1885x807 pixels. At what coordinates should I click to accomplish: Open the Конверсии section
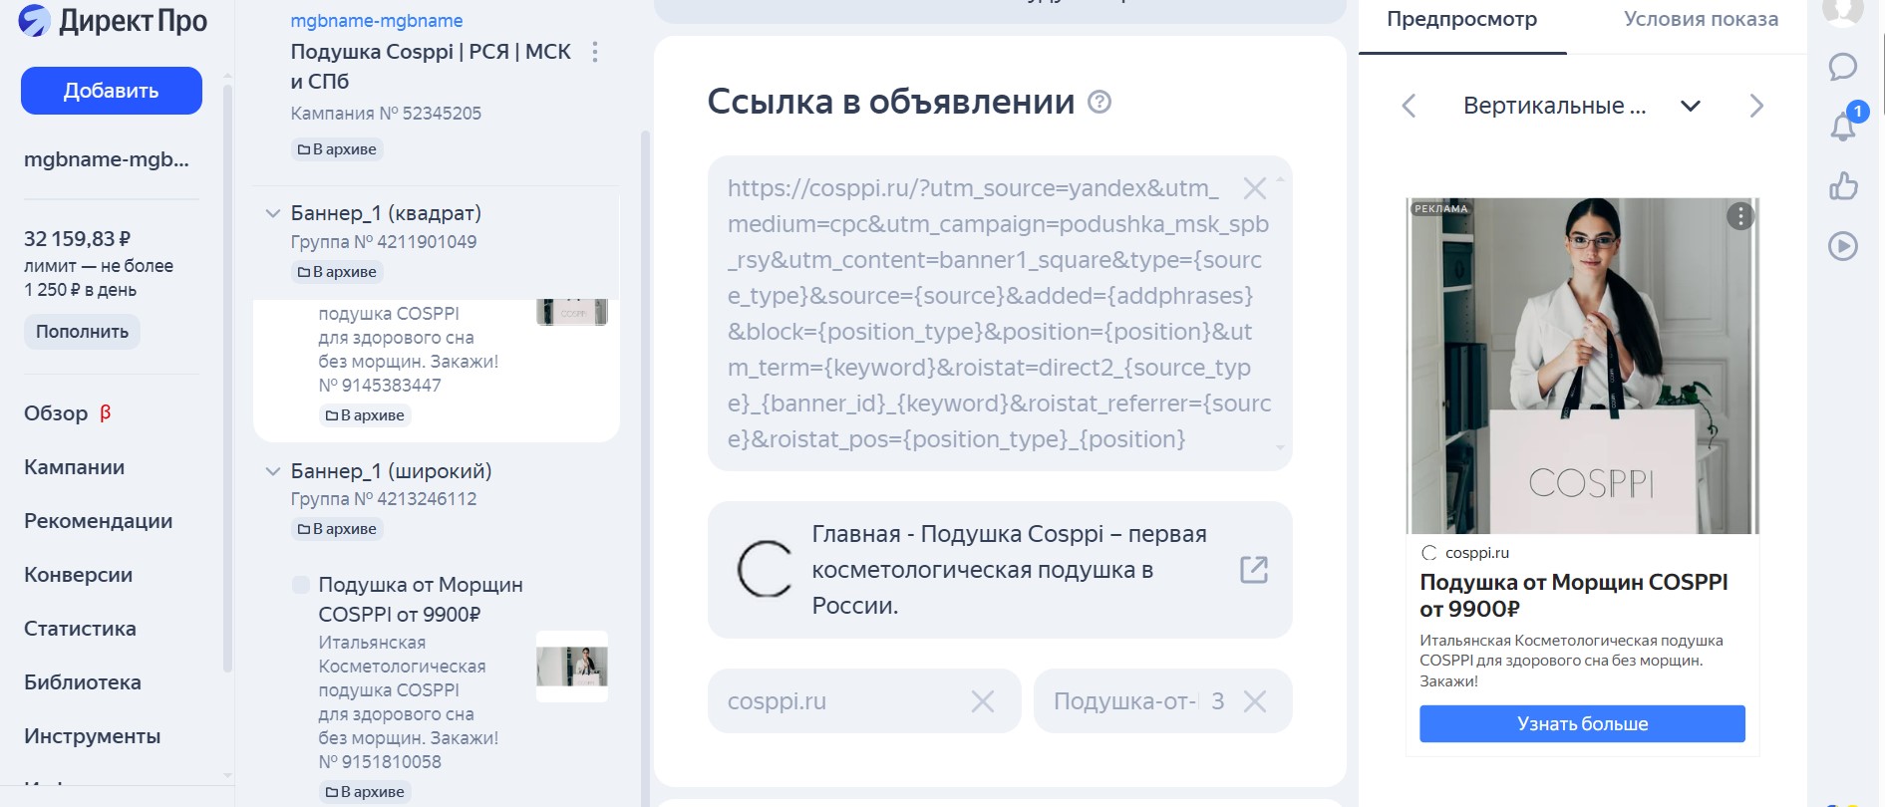(x=78, y=575)
